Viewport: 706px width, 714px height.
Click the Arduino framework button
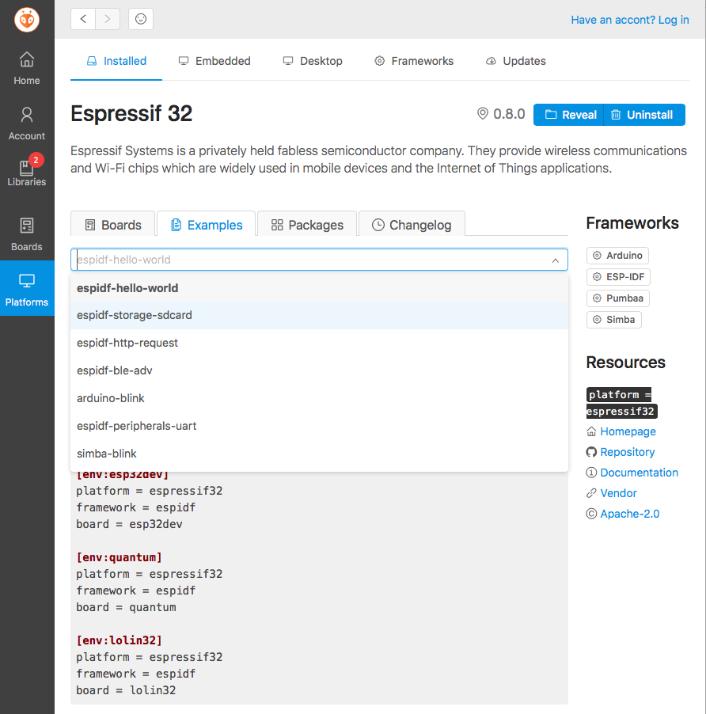617,256
